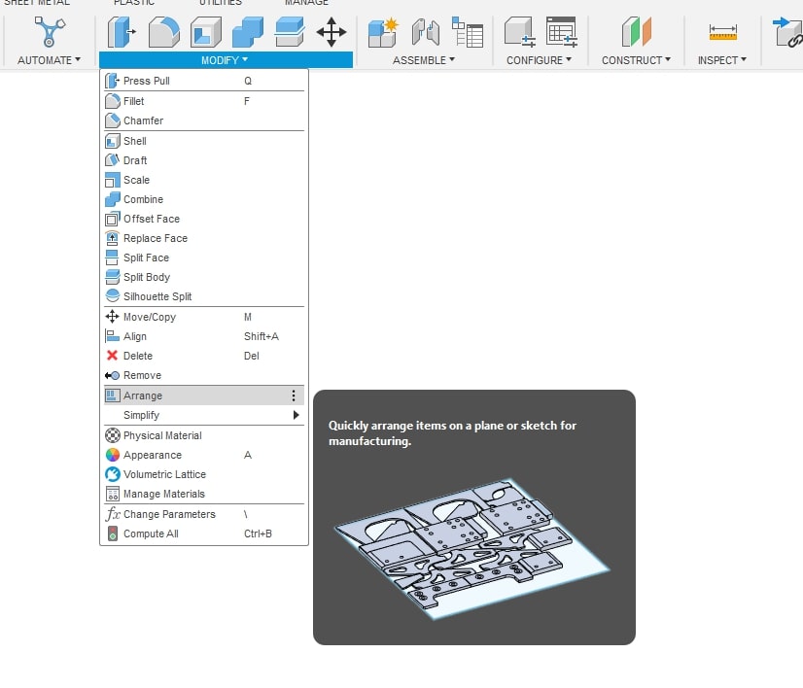Select Delete in the Modify menu
This screenshot has height=688, width=803.
(x=204, y=356)
